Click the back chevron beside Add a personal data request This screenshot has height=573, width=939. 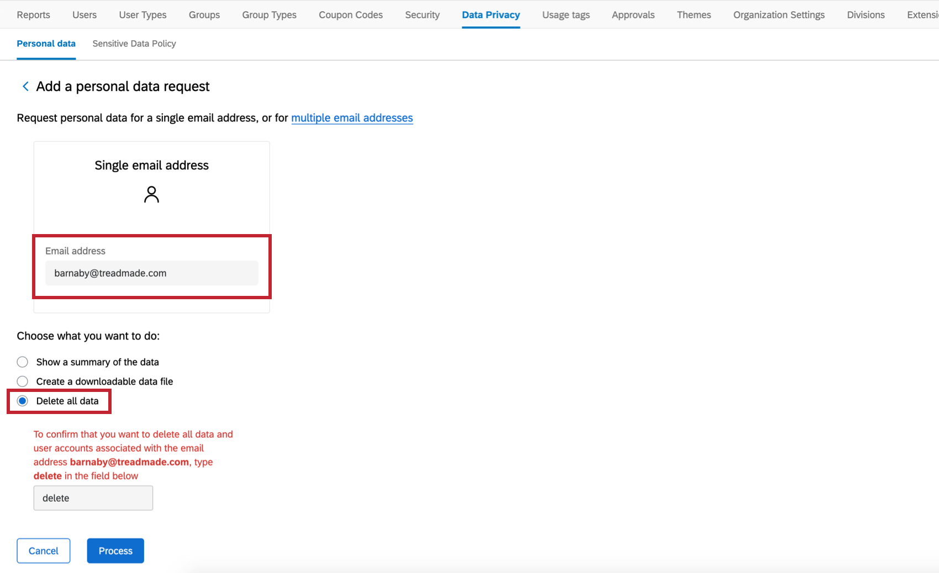[x=25, y=86]
